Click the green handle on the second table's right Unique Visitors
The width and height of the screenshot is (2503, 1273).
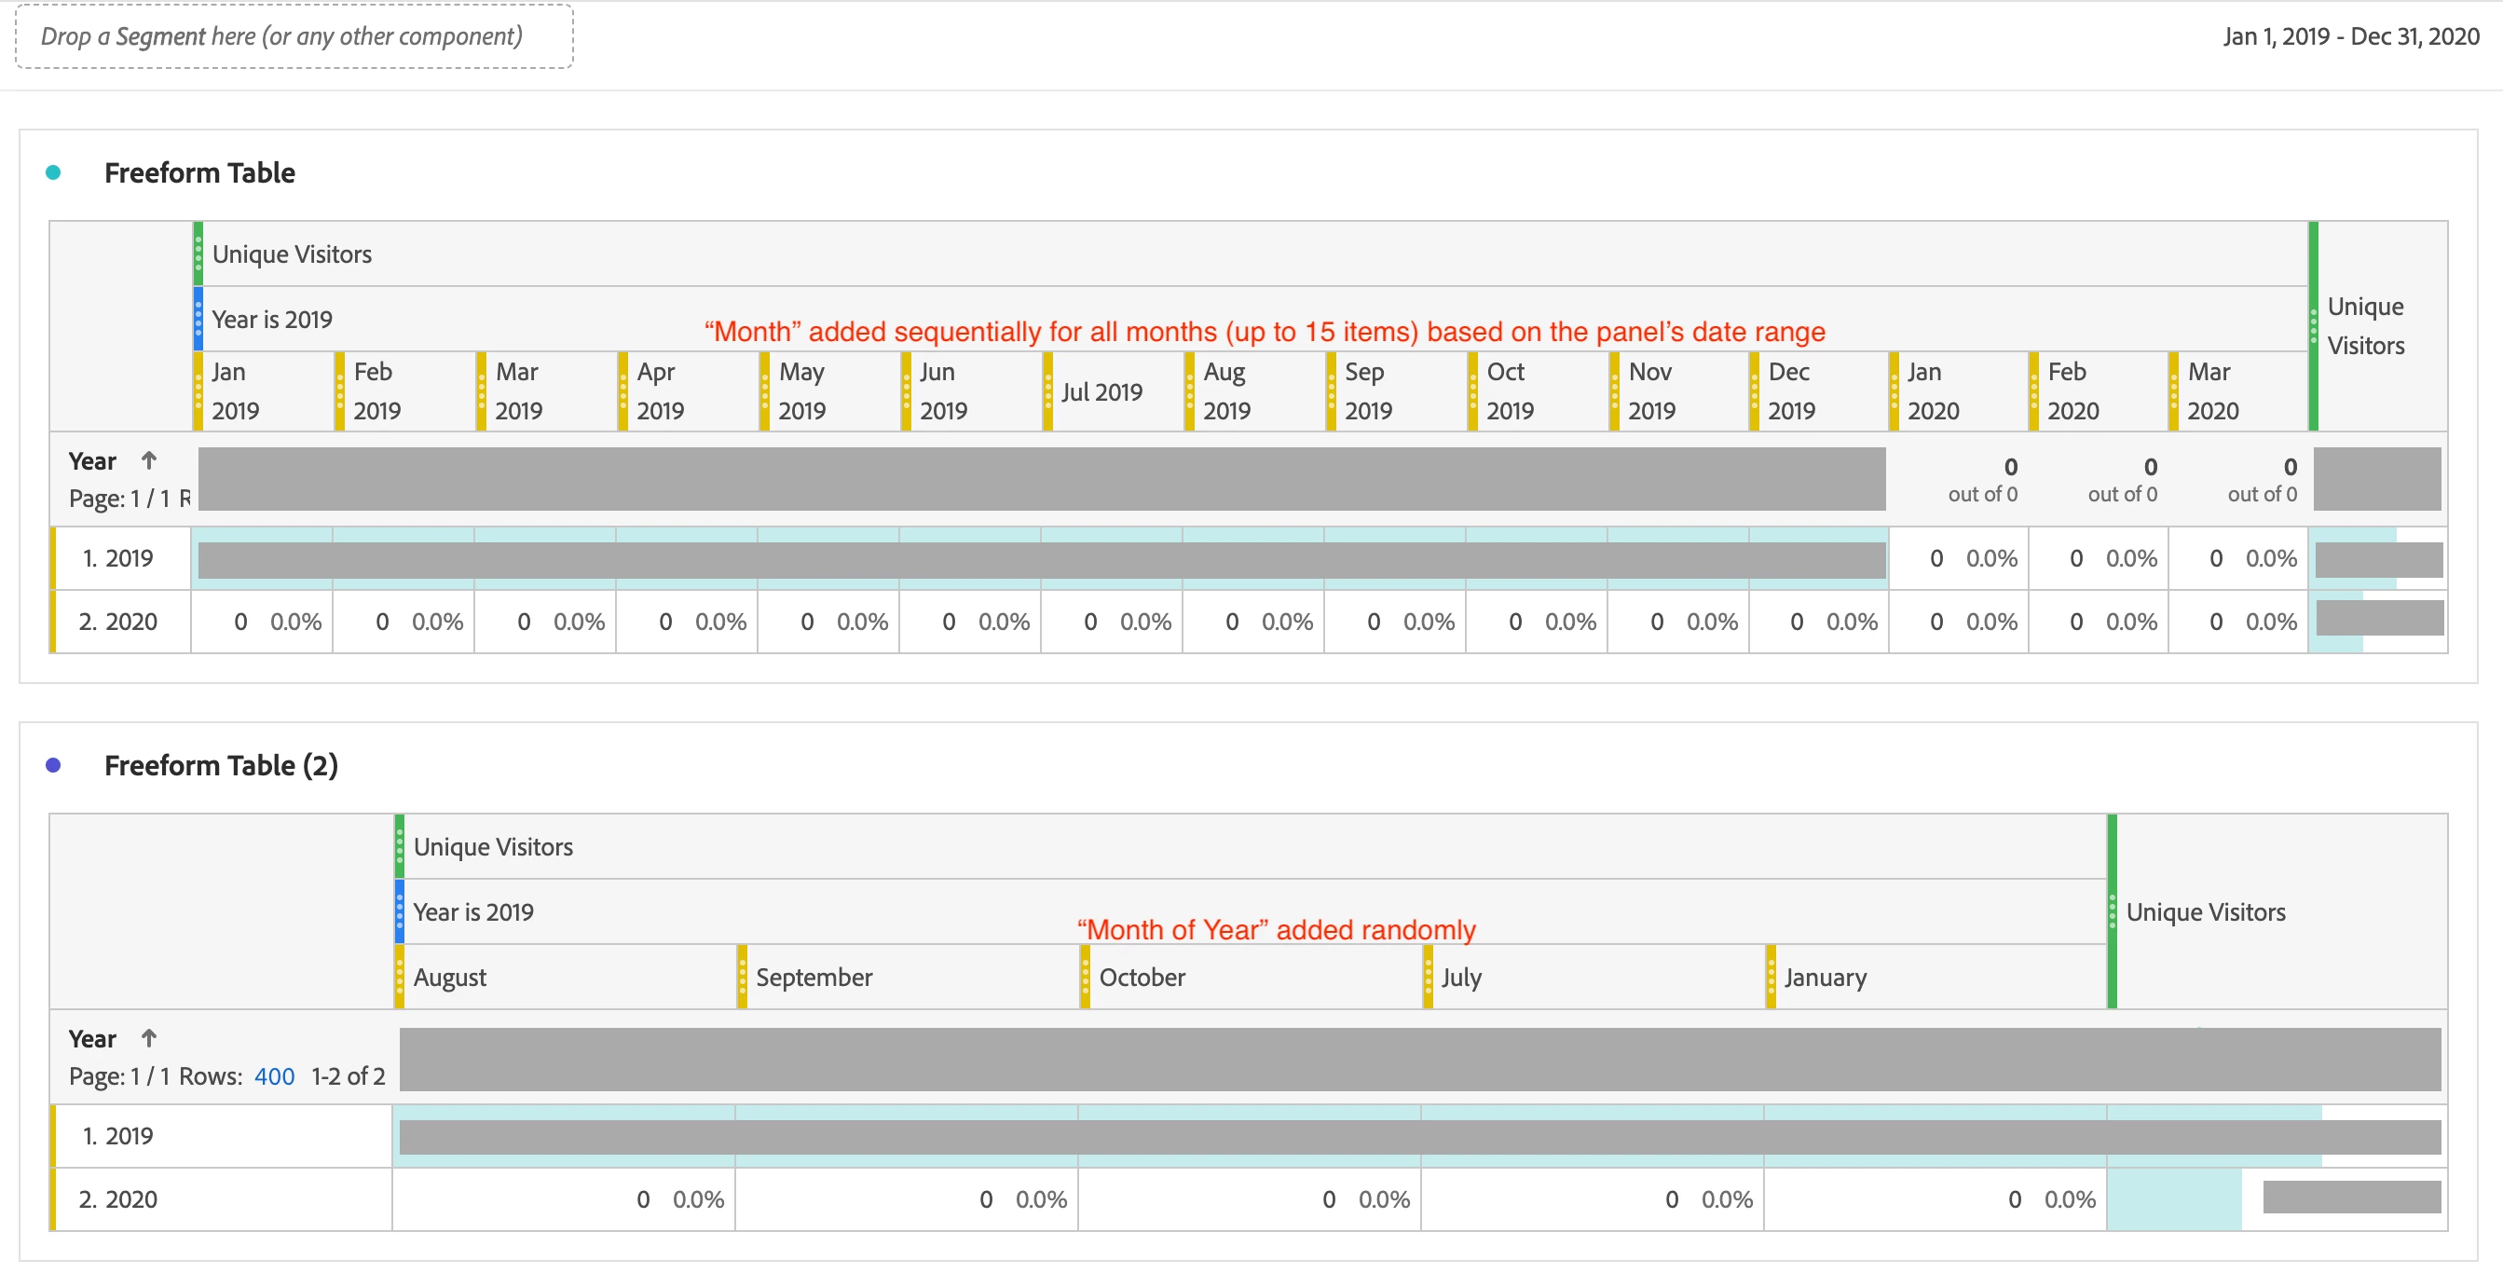2112,912
